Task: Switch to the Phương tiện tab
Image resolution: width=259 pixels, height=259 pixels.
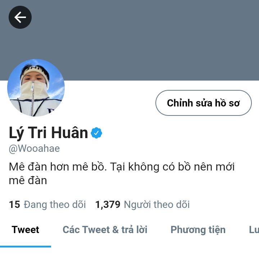Action: click(198, 230)
